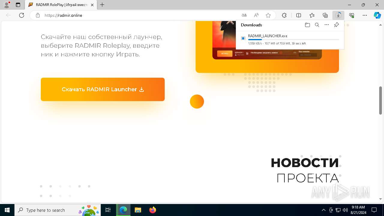The image size is (384, 216).
Task: Click the download progress bar
Action: tap(294, 40)
